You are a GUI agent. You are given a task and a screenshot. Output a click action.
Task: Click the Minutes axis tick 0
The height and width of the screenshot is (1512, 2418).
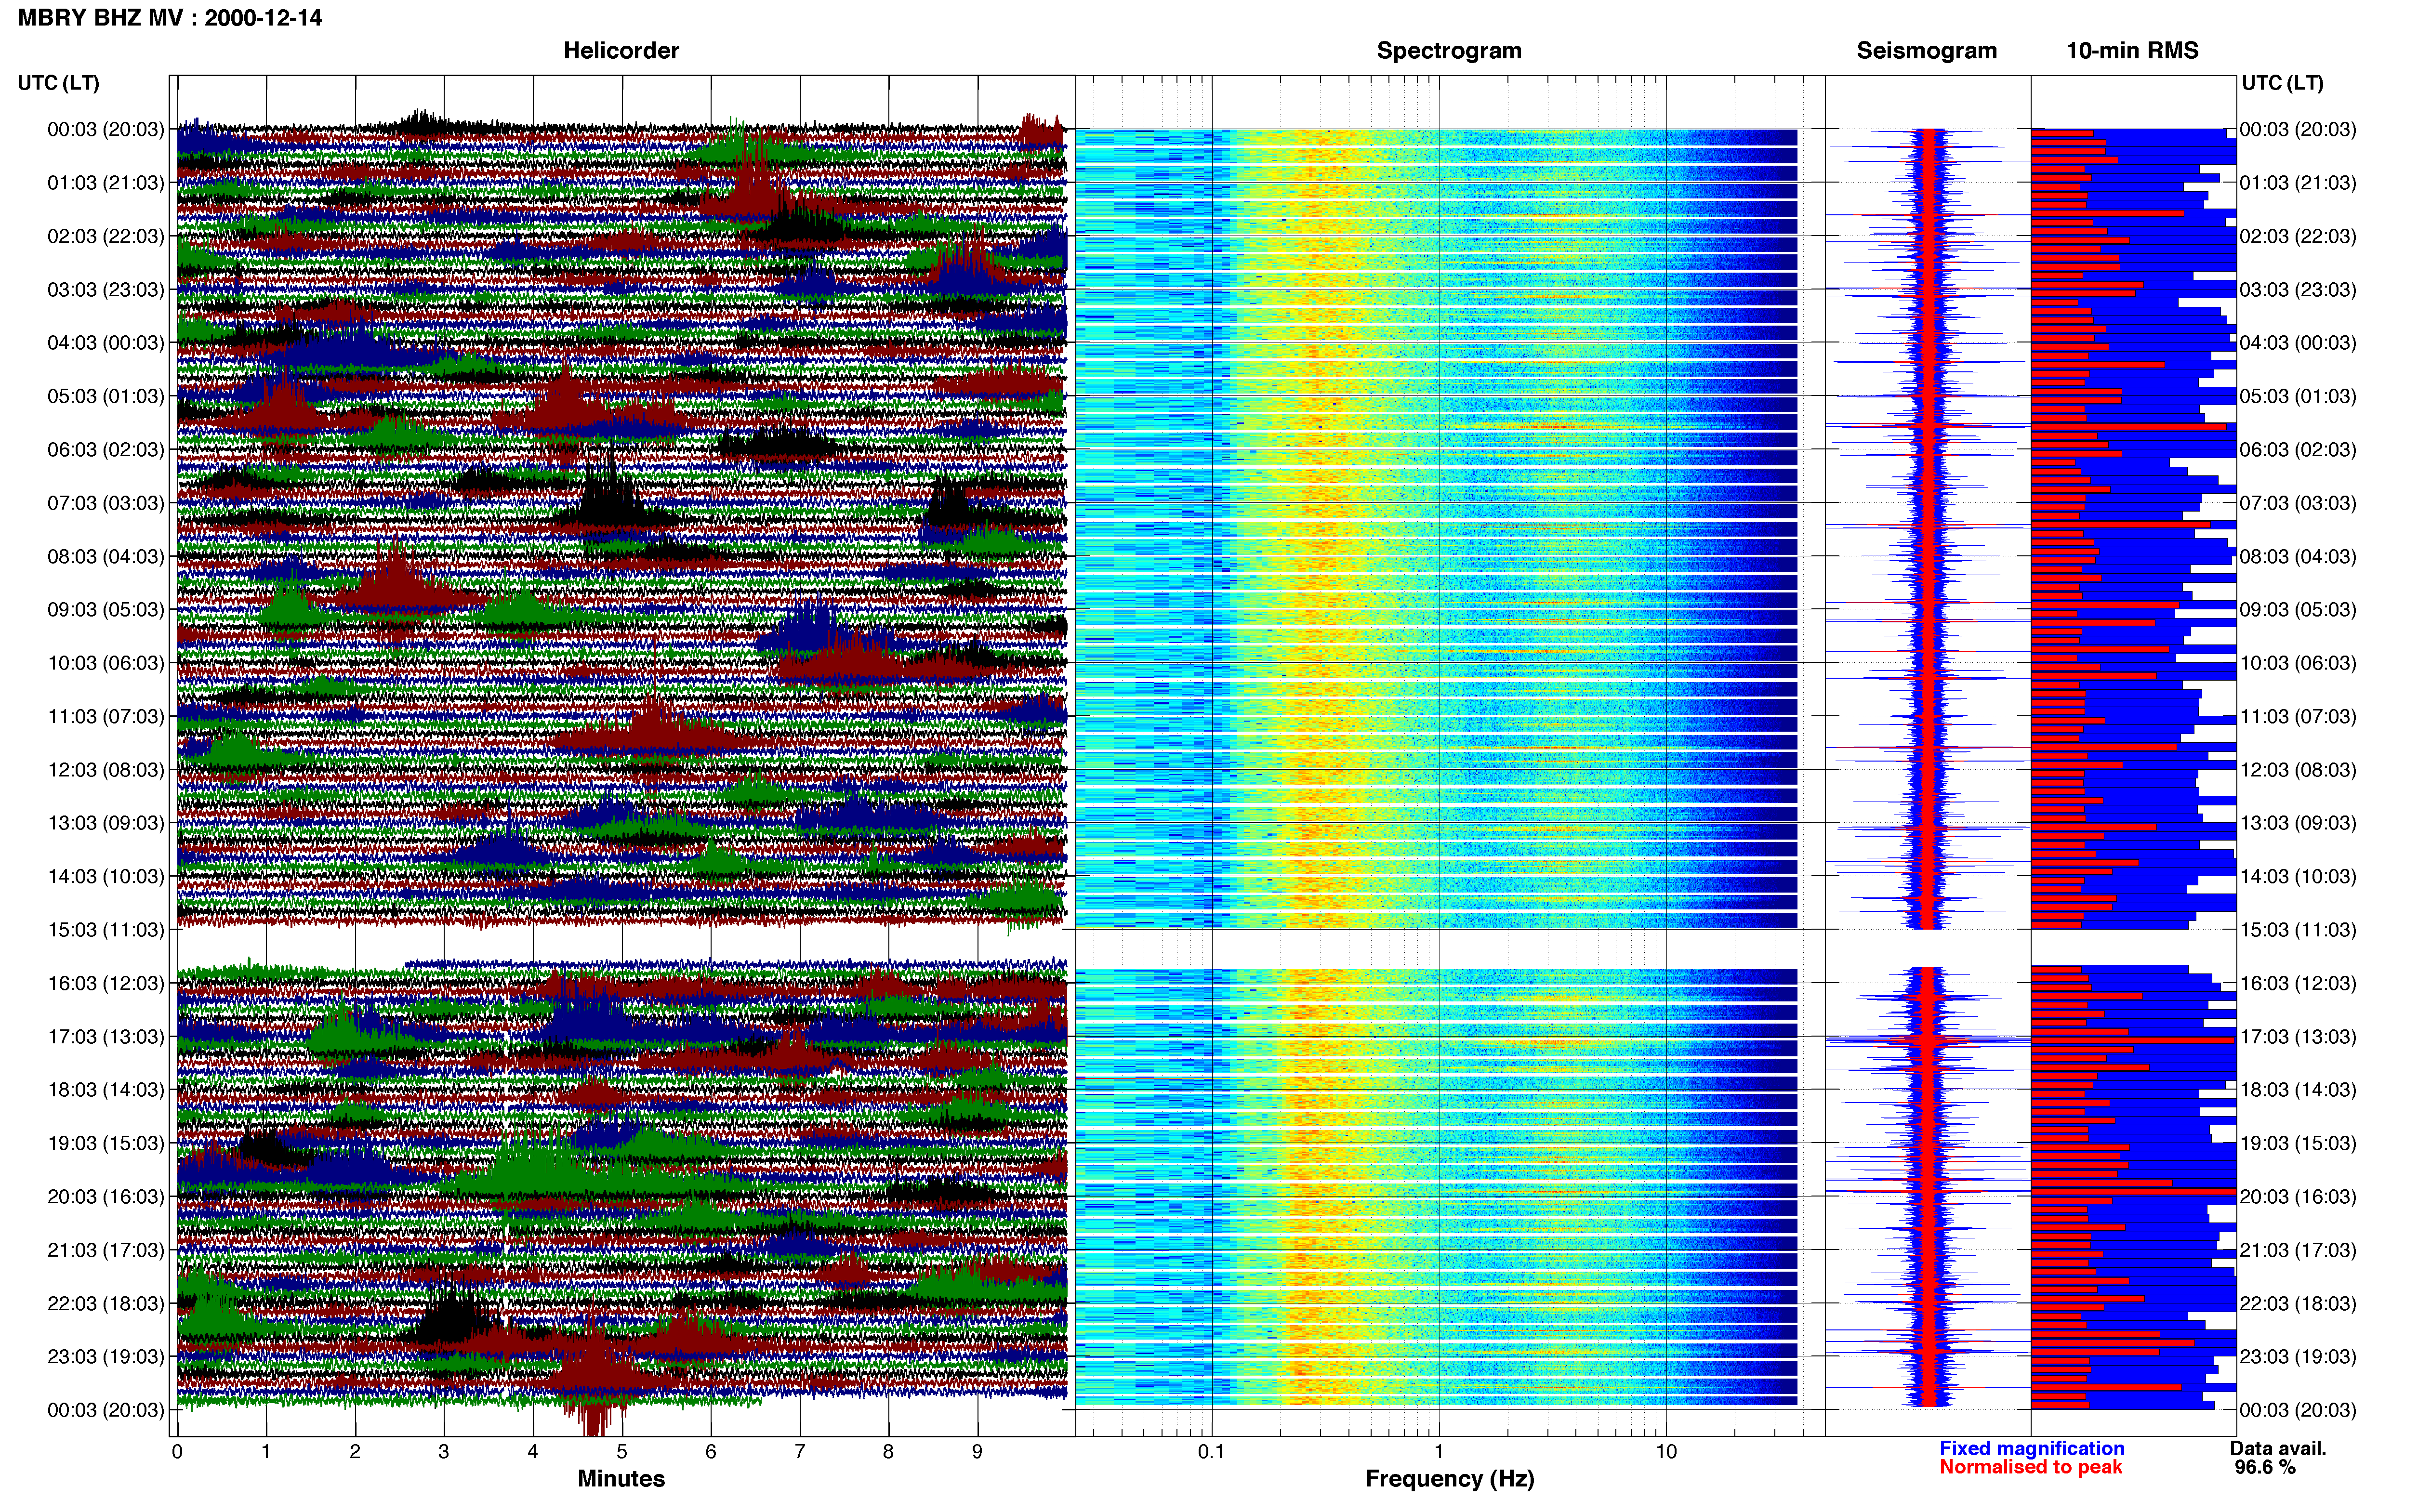pos(177,1452)
